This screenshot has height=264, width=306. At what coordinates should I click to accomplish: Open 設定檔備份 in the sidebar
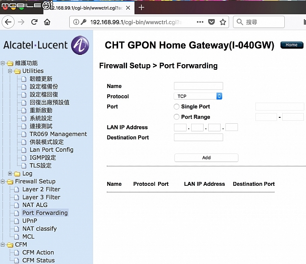pos(44,87)
